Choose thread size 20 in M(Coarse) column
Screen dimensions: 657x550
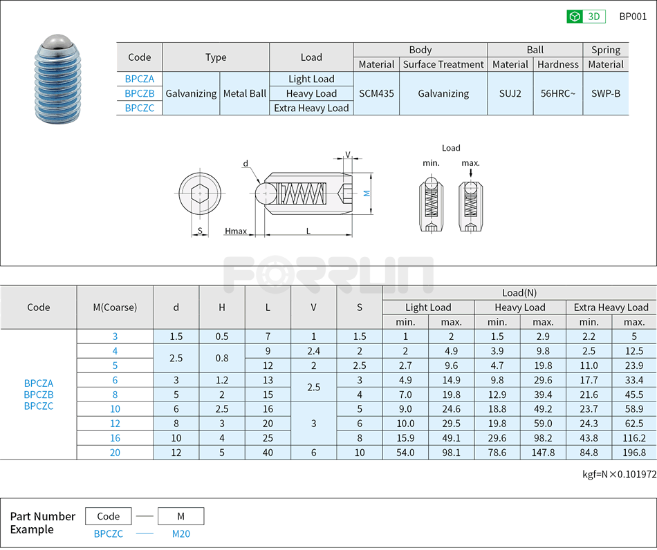[115, 453]
